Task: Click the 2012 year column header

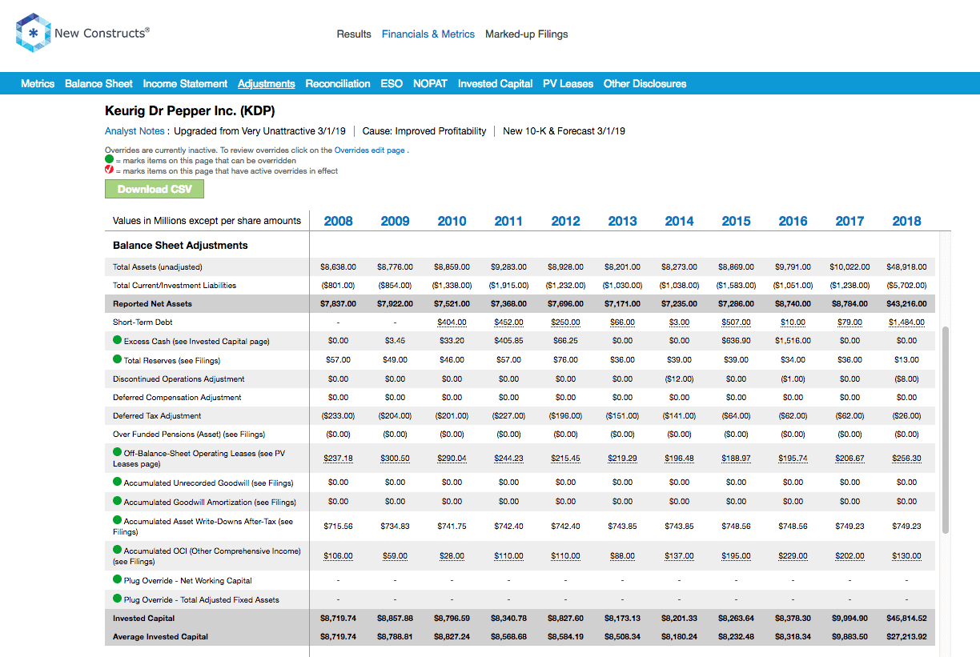Action: (566, 221)
